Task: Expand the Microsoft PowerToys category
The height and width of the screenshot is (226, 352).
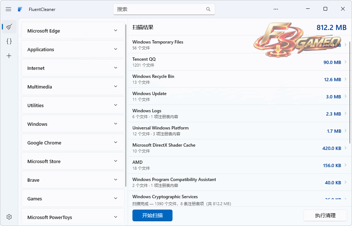Action: [x=73, y=216]
